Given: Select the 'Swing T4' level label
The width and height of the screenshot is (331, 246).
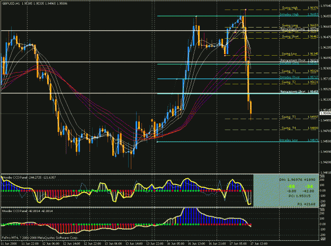Looking at the screenshot, I should pyautogui.click(x=289, y=128).
